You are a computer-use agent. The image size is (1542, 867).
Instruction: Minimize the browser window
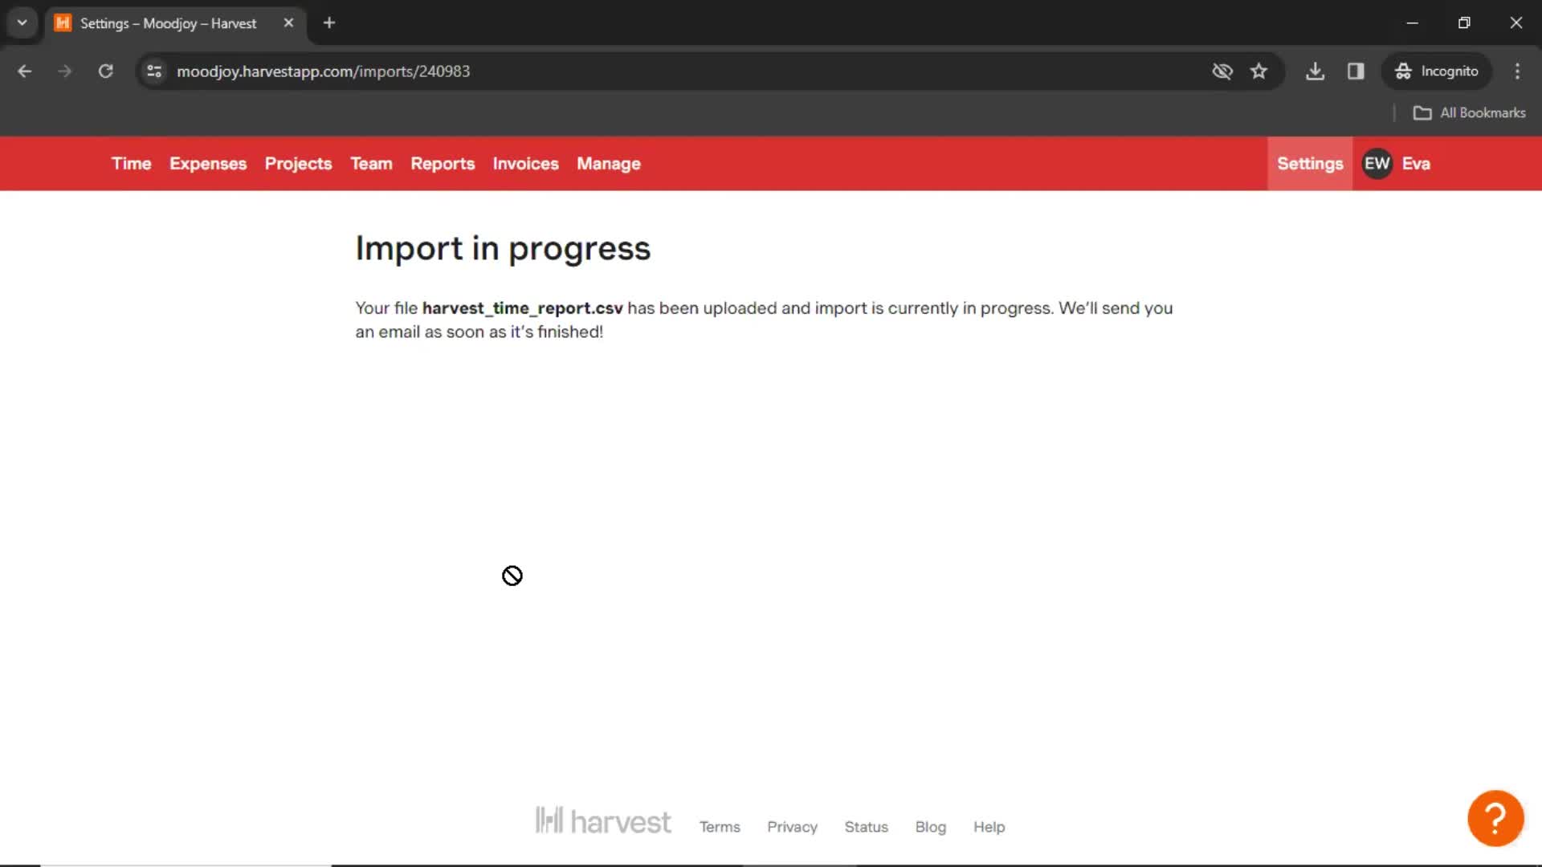[x=1412, y=23]
